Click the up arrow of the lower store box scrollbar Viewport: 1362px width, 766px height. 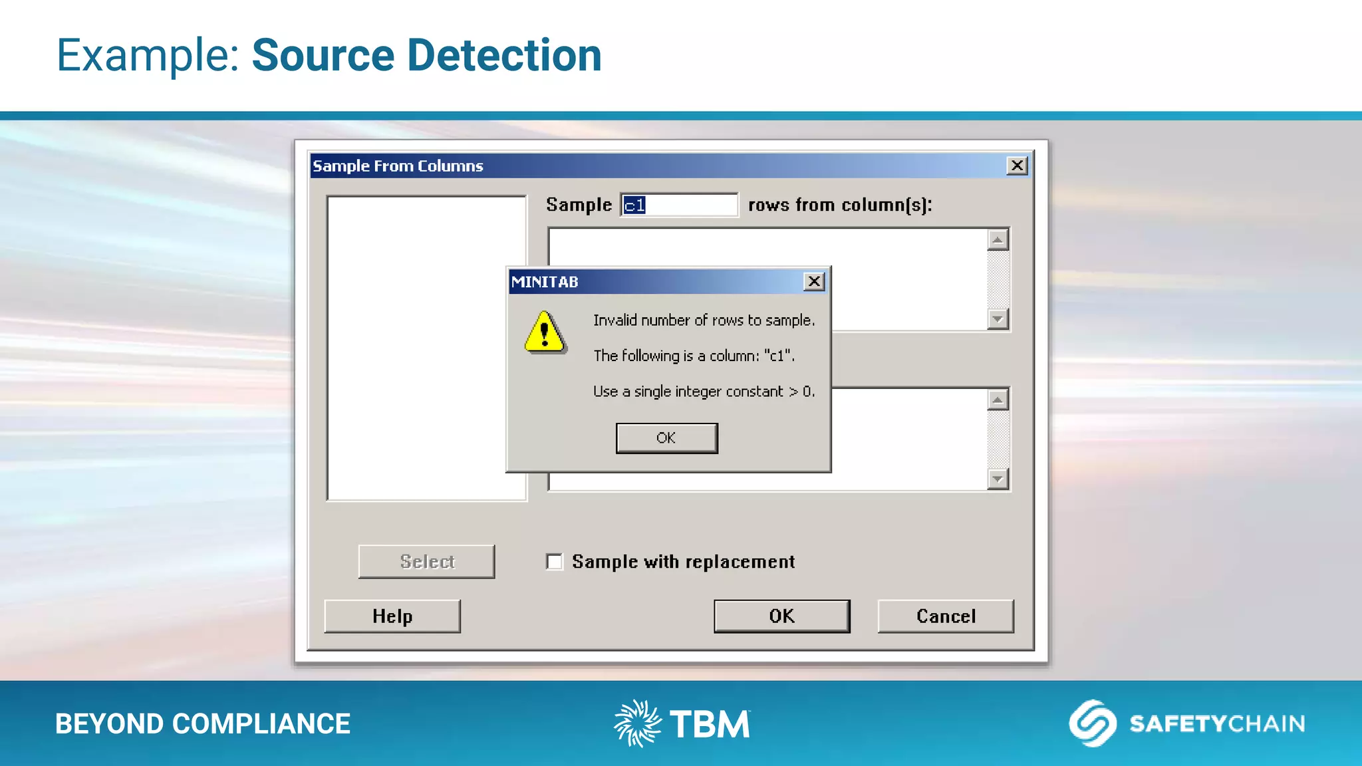tap(998, 400)
